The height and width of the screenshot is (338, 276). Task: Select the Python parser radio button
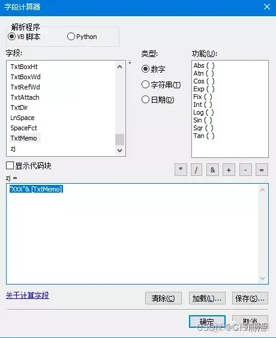click(71, 37)
